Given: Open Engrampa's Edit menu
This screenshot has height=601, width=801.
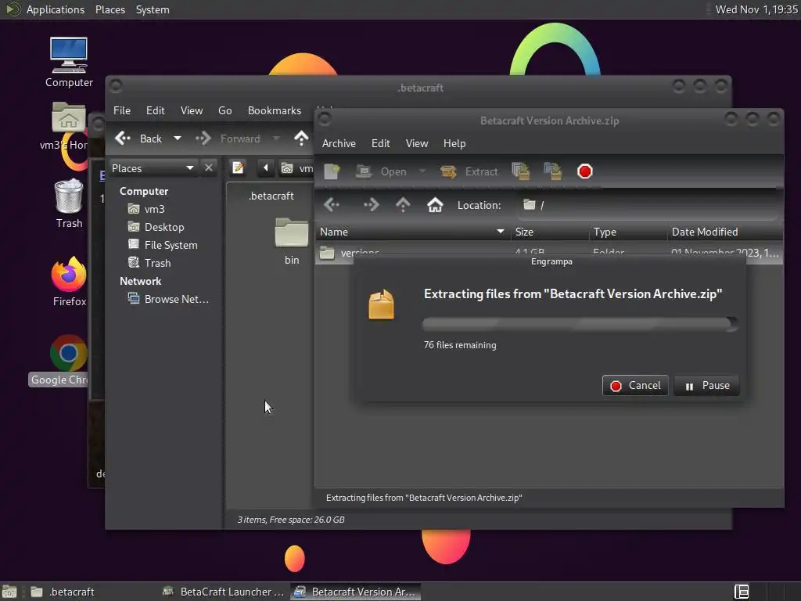Looking at the screenshot, I should 381,144.
